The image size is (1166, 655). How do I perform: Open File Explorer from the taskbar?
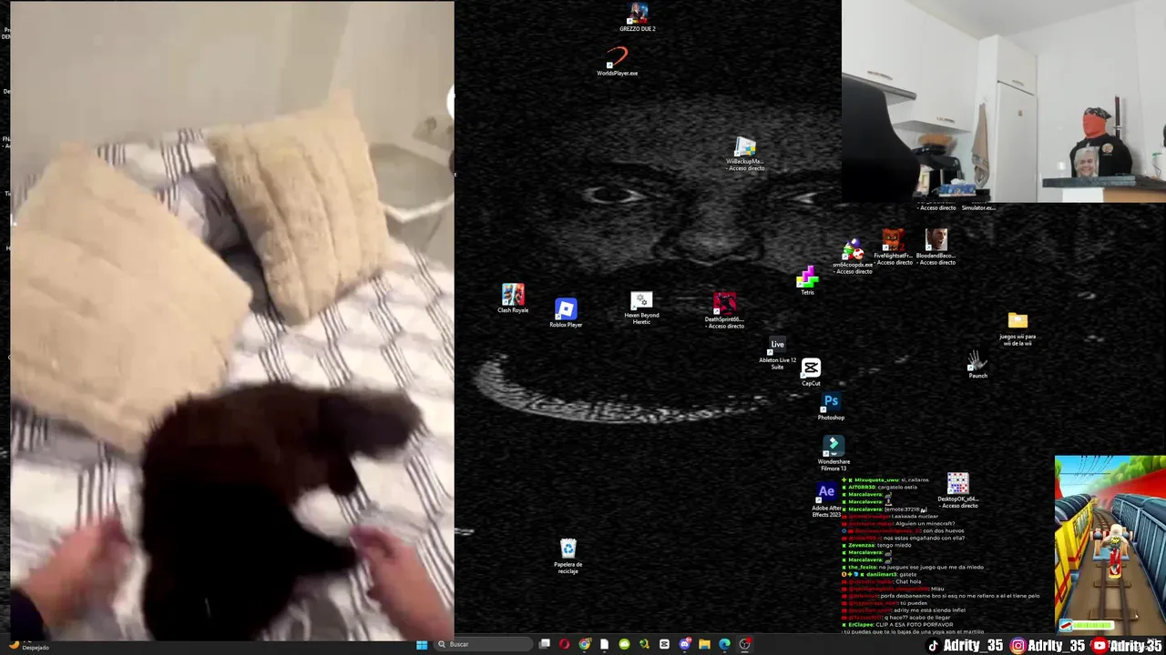[704, 644]
